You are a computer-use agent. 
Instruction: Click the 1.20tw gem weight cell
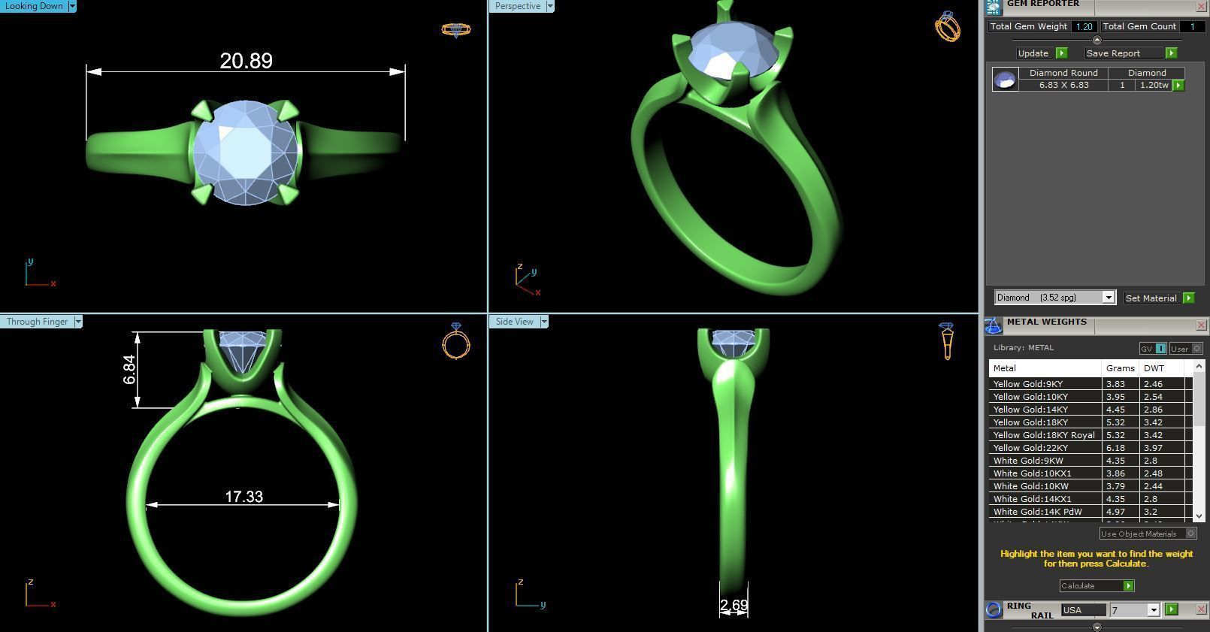click(1154, 85)
